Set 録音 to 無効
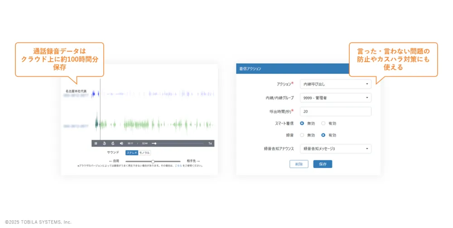453x228 pixels. [302, 135]
